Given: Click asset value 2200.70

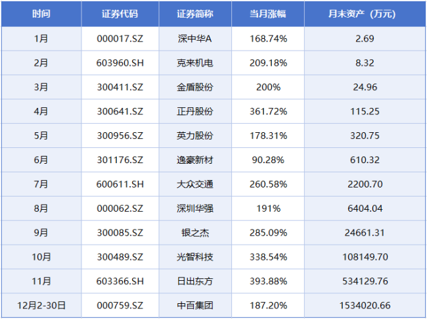Looking at the screenshot, I should click(x=365, y=184).
